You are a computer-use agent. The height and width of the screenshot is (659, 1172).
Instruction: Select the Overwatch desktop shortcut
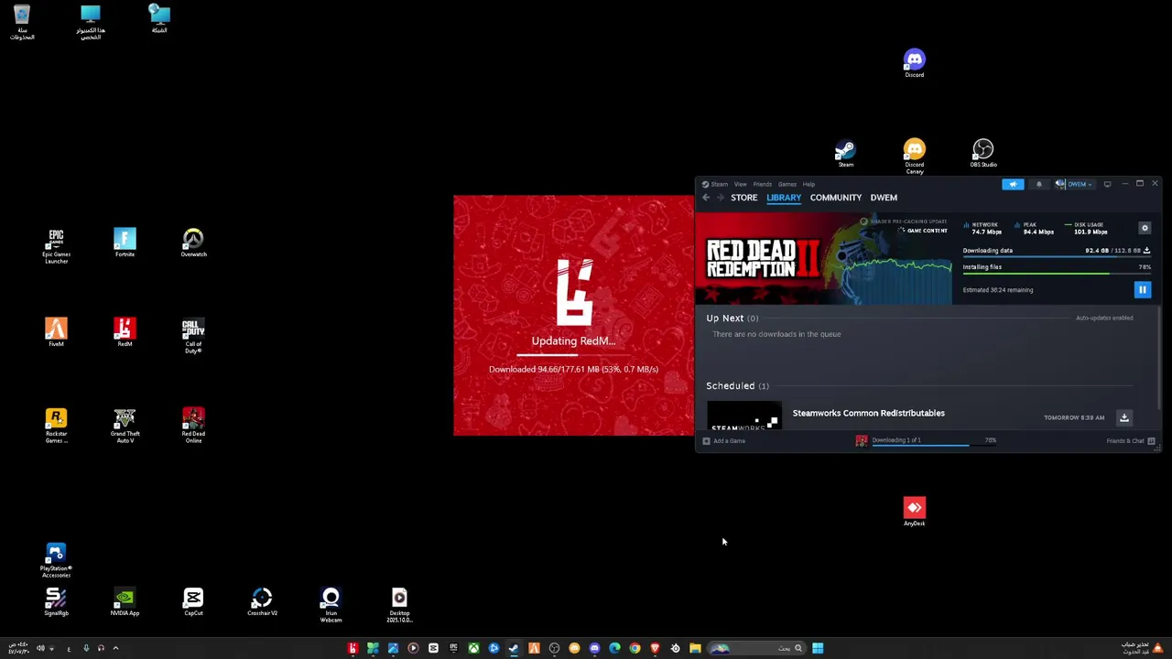(x=193, y=243)
